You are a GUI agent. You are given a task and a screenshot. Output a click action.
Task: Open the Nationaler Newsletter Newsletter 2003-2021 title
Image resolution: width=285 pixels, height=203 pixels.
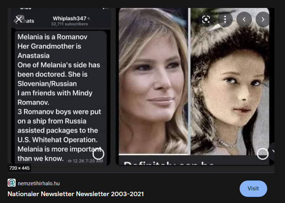pos(76,194)
